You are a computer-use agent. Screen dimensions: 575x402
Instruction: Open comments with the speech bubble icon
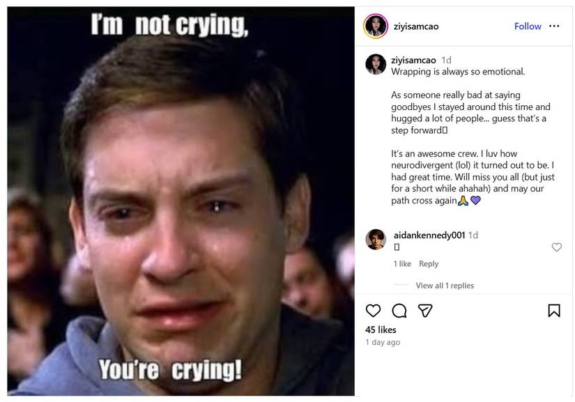(x=399, y=311)
